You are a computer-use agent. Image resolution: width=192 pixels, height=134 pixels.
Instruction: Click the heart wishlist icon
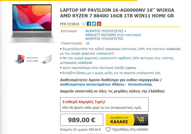pyautogui.click(x=108, y=129)
